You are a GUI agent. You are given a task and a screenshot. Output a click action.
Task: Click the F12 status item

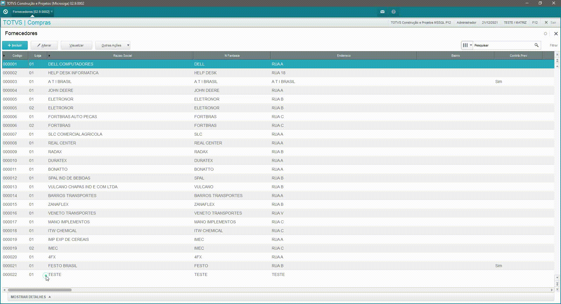(x=535, y=23)
